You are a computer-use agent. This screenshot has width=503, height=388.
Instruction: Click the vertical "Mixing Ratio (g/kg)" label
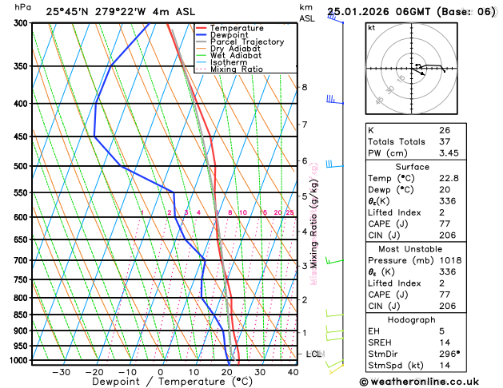(313, 224)
